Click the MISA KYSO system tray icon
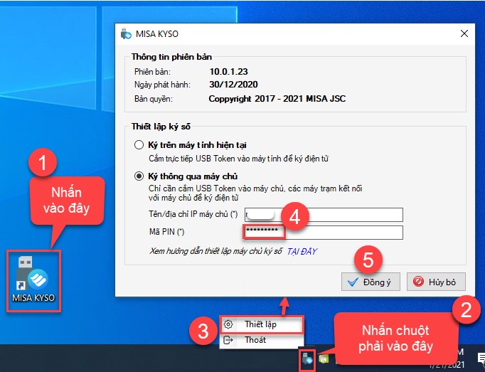The height and width of the screenshot is (372, 485). tap(307, 359)
